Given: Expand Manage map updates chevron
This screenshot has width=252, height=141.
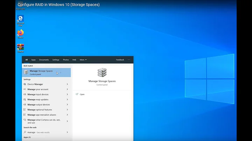Looking at the screenshot, I should pos(67,99).
